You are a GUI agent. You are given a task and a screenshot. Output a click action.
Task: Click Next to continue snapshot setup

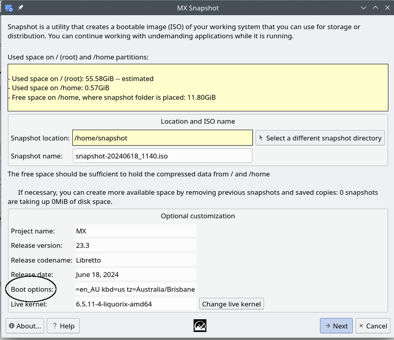click(336, 326)
